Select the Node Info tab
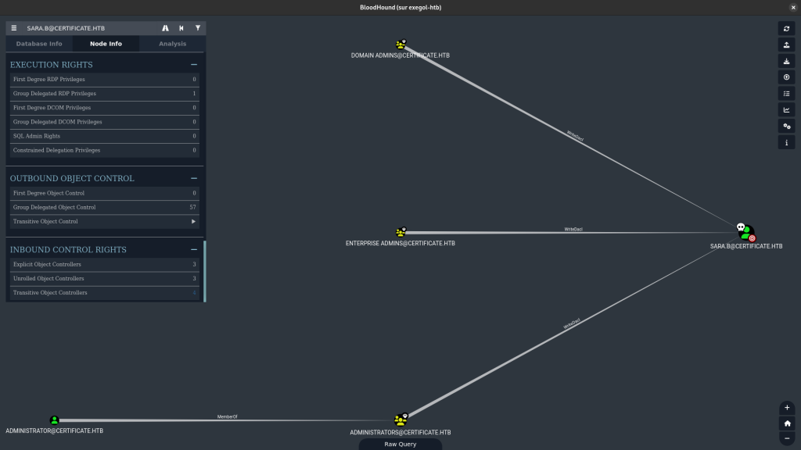This screenshot has width=801, height=450. [x=106, y=44]
